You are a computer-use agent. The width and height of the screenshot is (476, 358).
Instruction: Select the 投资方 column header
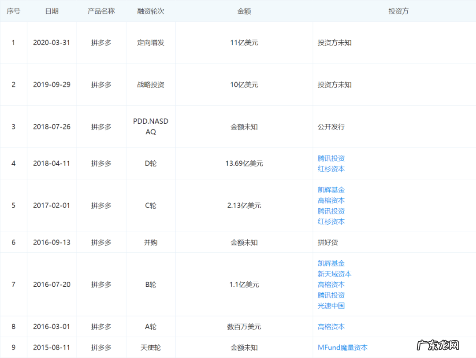coord(398,11)
